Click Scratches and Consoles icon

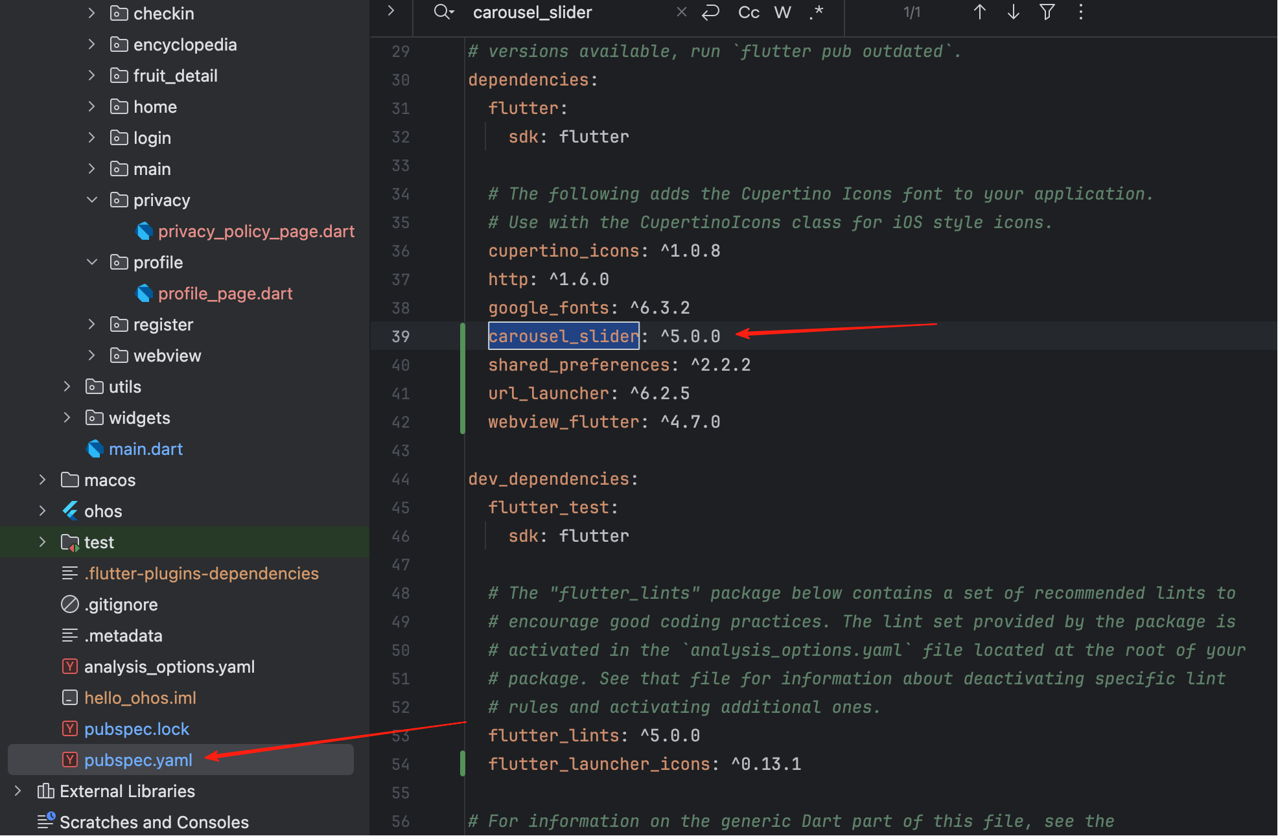(46, 822)
